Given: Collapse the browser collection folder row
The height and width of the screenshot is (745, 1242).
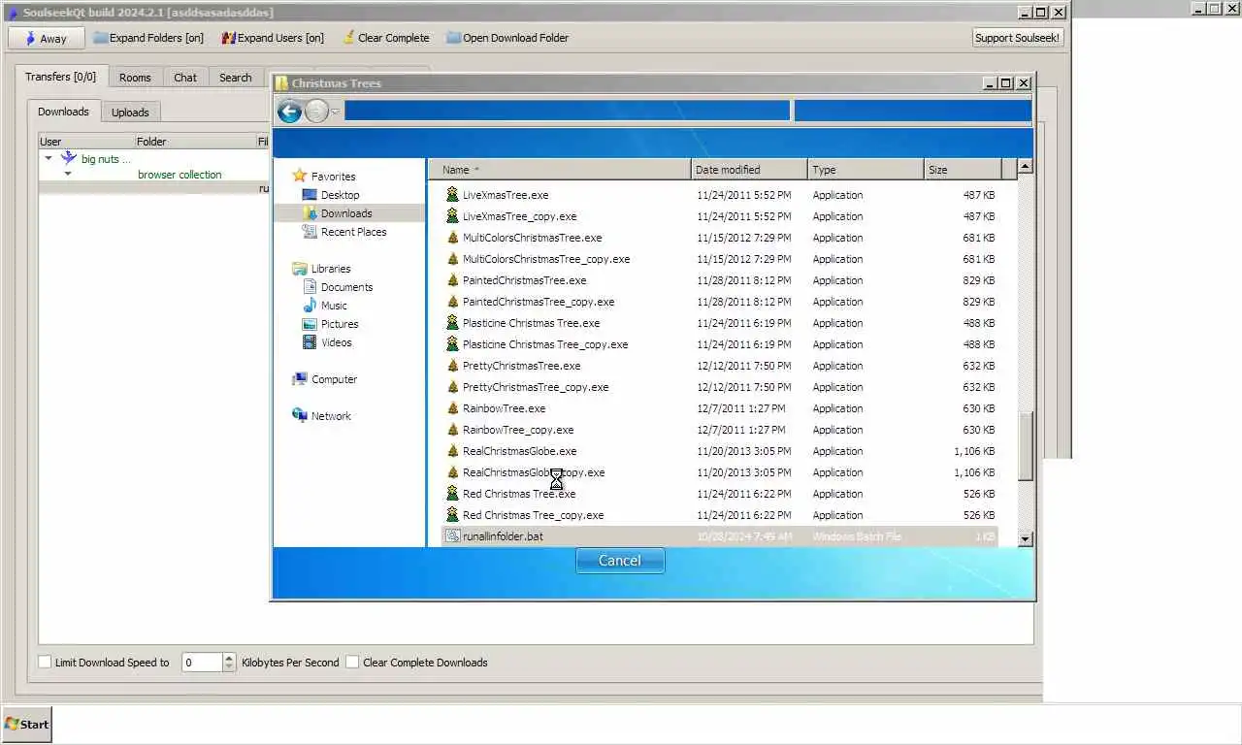Looking at the screenshot, I should [68, 174].
